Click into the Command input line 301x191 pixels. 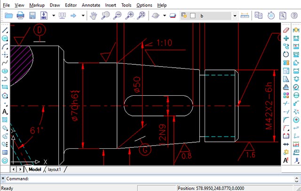click(150, 179)
